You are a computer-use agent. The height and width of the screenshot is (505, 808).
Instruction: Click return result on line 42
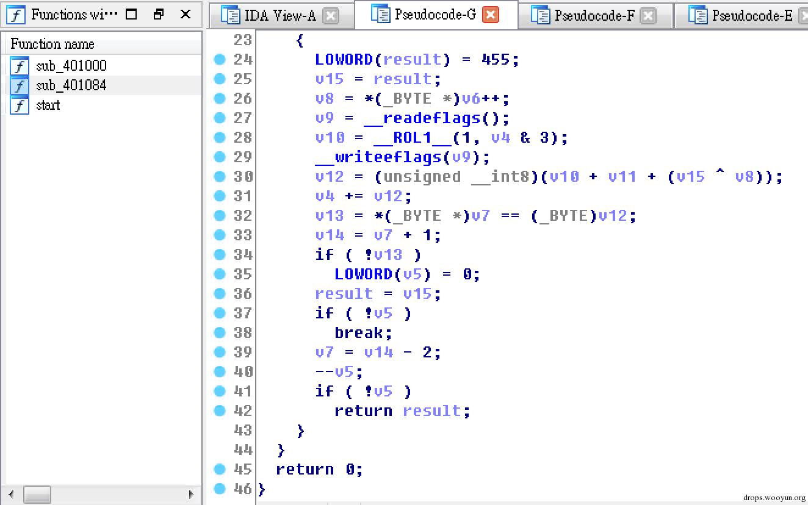click(403, 411)
